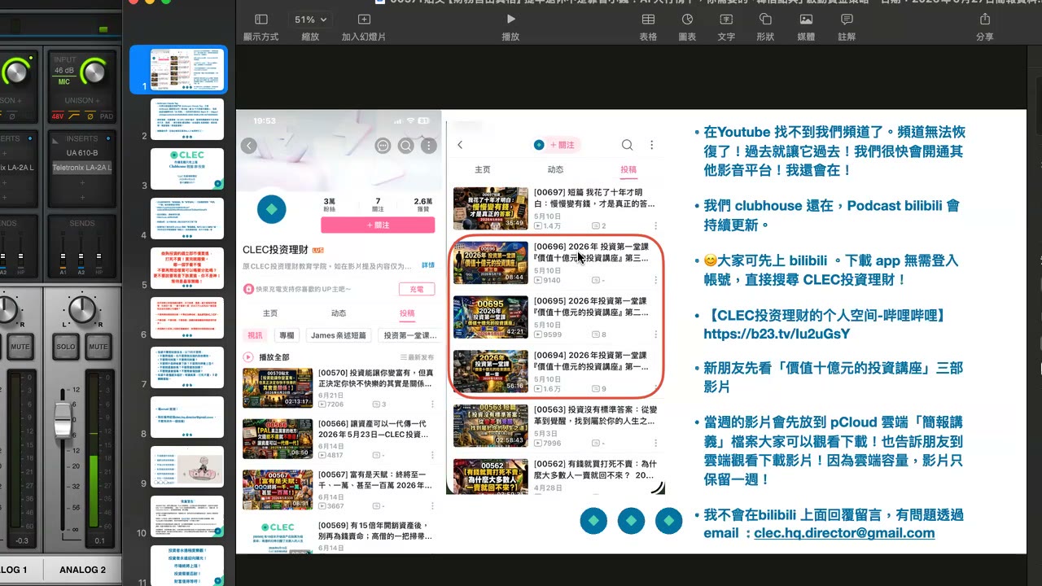Open the Teletronix LA-2A insert on Analog 2
1042x586 pixels.
[x=81, y=168]
